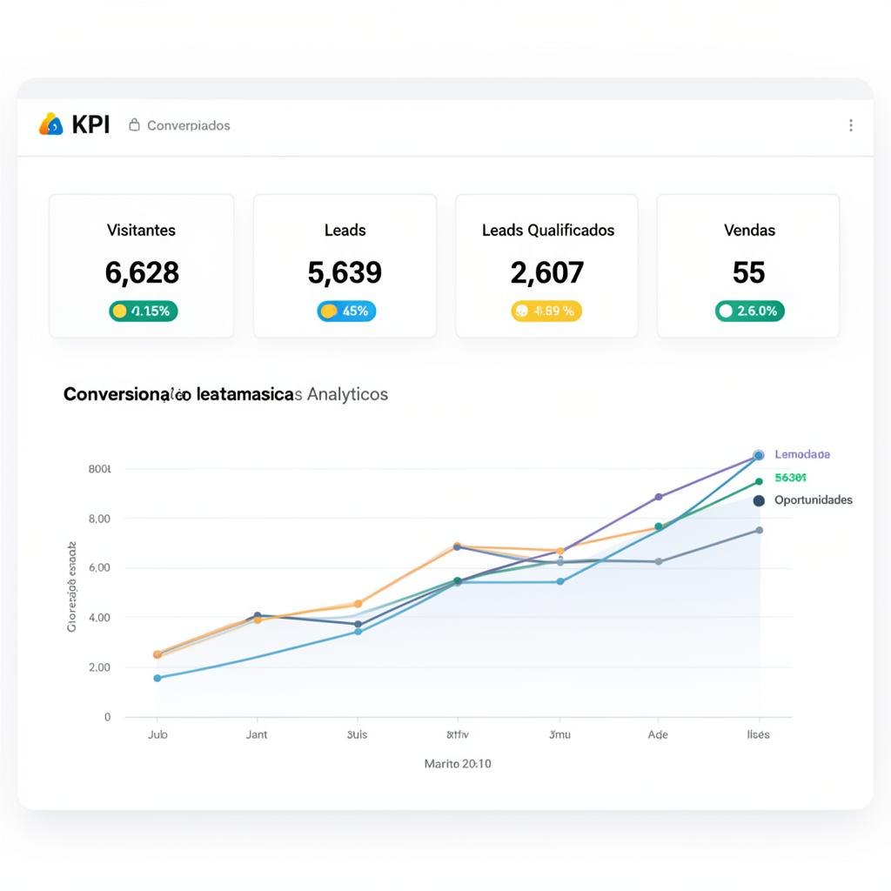The image size is (891, 891).
Task: Toggle the 45% badge under Leads
Action: pyautogui.click(x=345, y=311)
